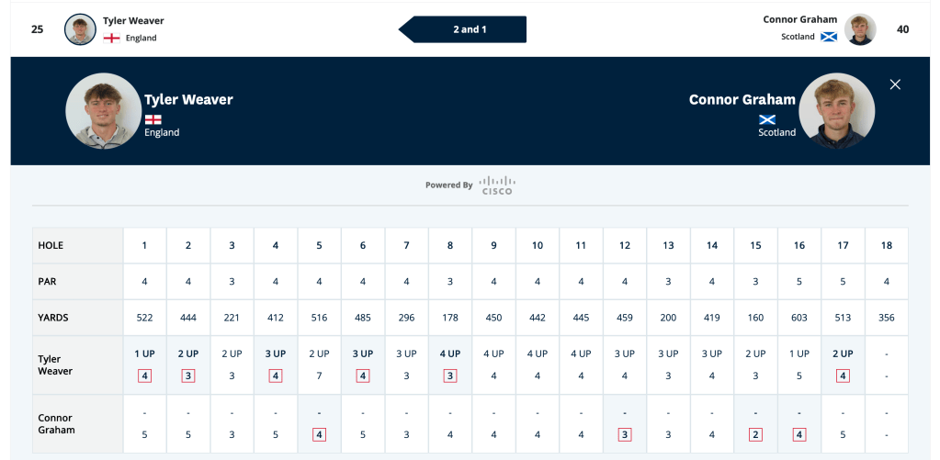
Task: Click Connor Graham's boxed score on hole 15
Action: pyautogui.click(x=755, y=434)
